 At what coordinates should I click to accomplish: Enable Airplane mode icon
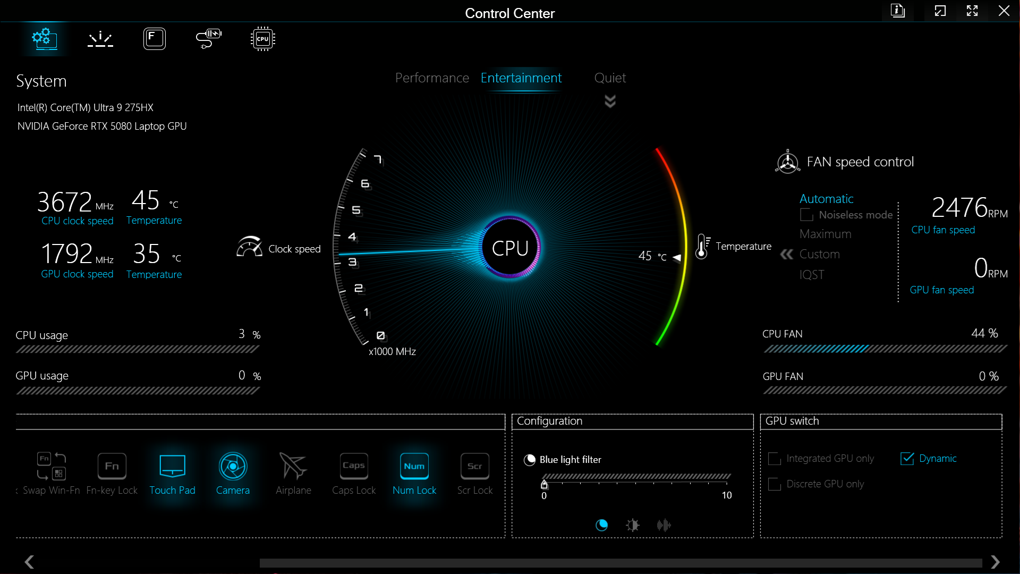click(293, 467)
